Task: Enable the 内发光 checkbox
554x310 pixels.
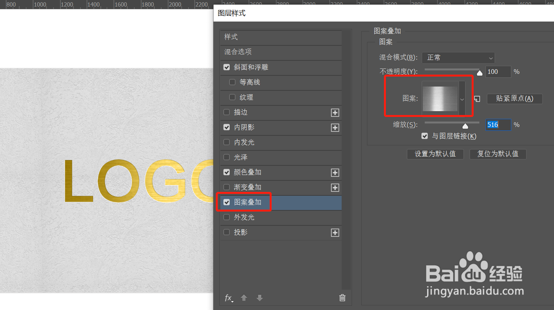Action: [227, 142]
